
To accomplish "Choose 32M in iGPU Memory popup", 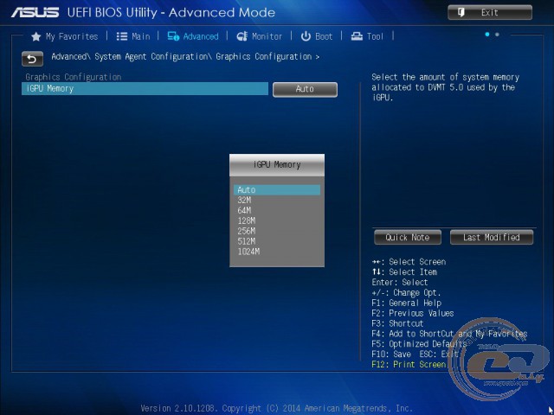I will [244, 200].
